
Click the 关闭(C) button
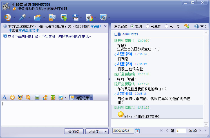[x=74, y=132]
